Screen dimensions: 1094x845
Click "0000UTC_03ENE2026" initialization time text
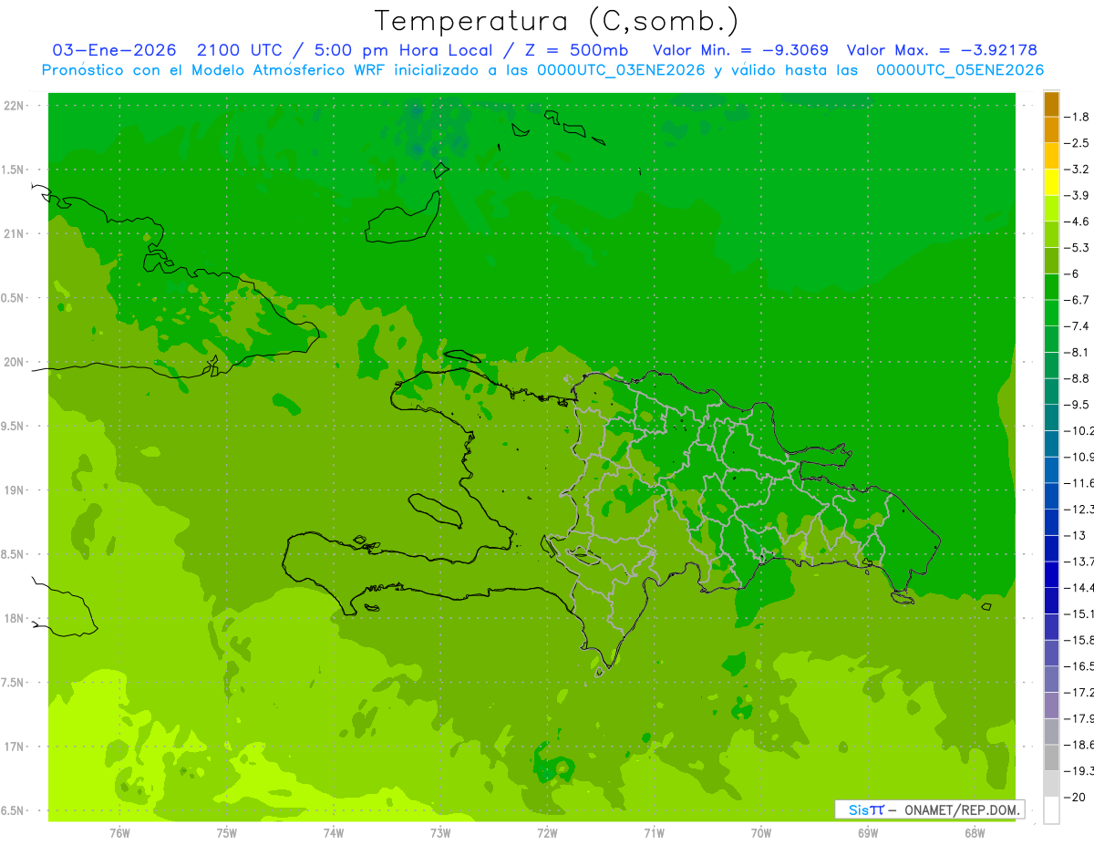point(622,70)
